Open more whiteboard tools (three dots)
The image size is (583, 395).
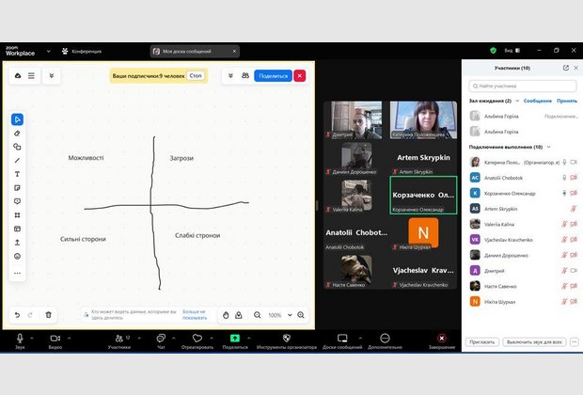[x=17, y=273]
